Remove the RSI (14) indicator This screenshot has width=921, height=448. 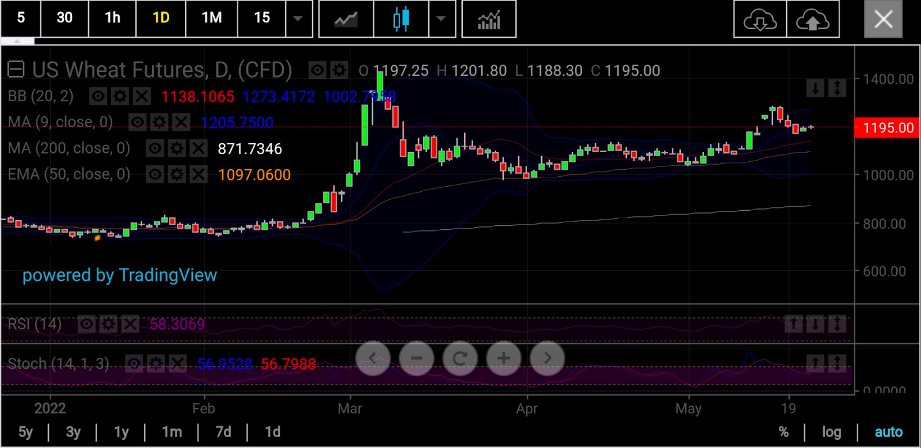(x=130, y=324)
